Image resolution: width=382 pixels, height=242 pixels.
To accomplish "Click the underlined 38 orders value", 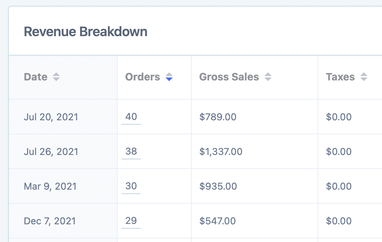I will tap(131, 151).
